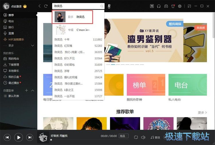Switch to mini mode icon

[189, 6]
